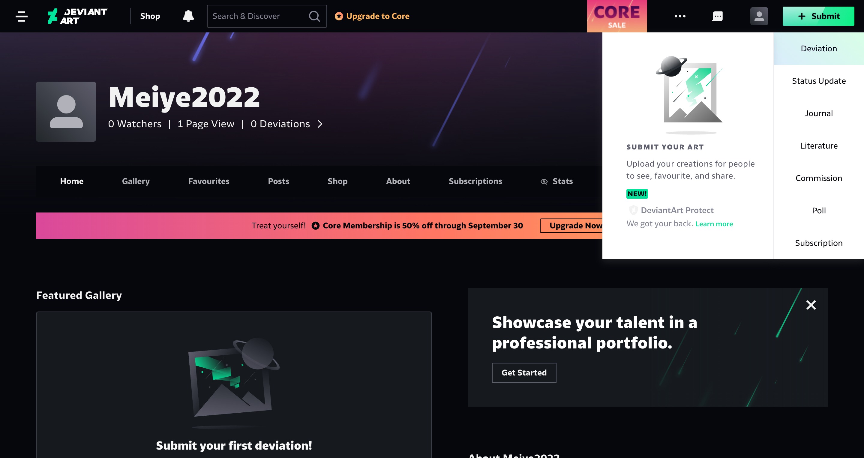The width and height of the screenshot is (864, 458).
Task: Open the user profile avatar menu
Action: (x=759, y=16)
